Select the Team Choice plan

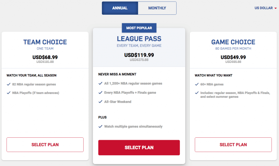(45, 145)
